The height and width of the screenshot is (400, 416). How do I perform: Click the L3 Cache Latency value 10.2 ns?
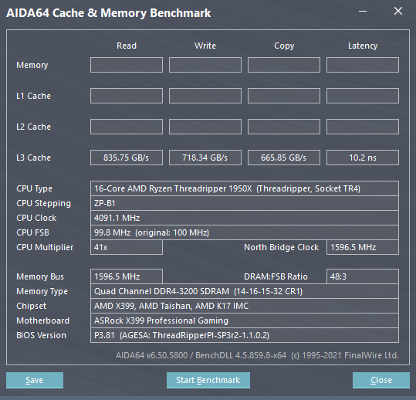point(363,158)
